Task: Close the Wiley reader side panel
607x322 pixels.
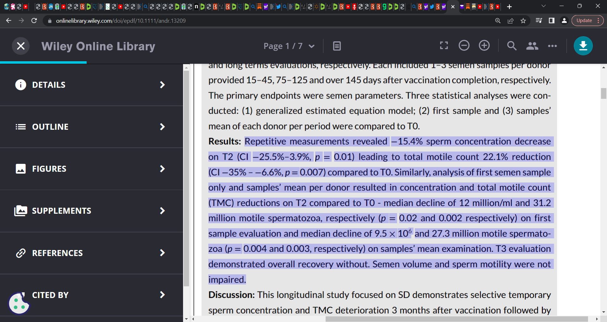Action: tap(21, 46)
